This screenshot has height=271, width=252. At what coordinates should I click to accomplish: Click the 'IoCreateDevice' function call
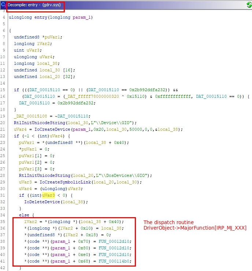click(52, 129)
